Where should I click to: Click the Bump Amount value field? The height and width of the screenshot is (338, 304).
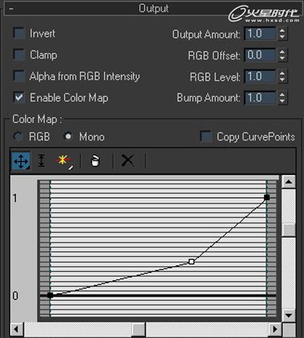[x=260, y=97]
